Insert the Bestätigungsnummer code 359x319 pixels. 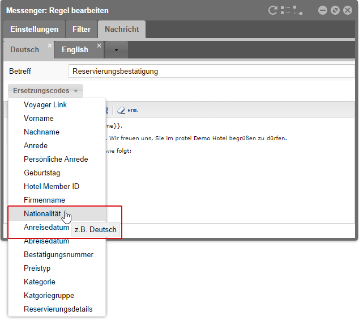pyautogui.click(x=58, y=254)
